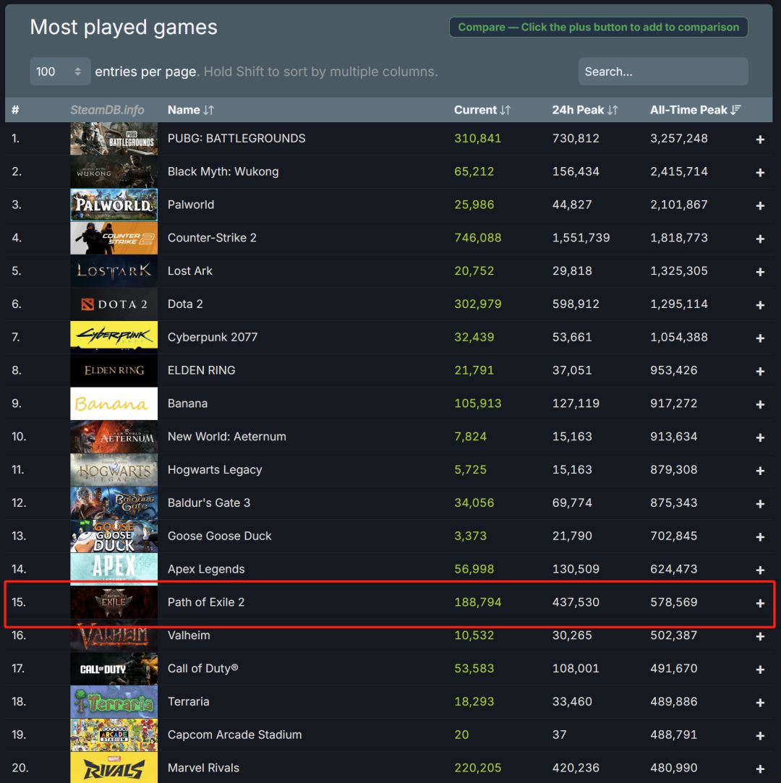The width and height of the screenshot is (781, 783).
Task: Click the plus icon for Palworld
Action: point(760,206)
